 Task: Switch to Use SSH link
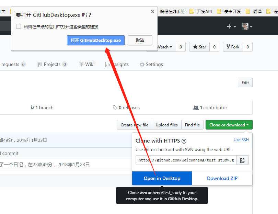click(241, 140)
